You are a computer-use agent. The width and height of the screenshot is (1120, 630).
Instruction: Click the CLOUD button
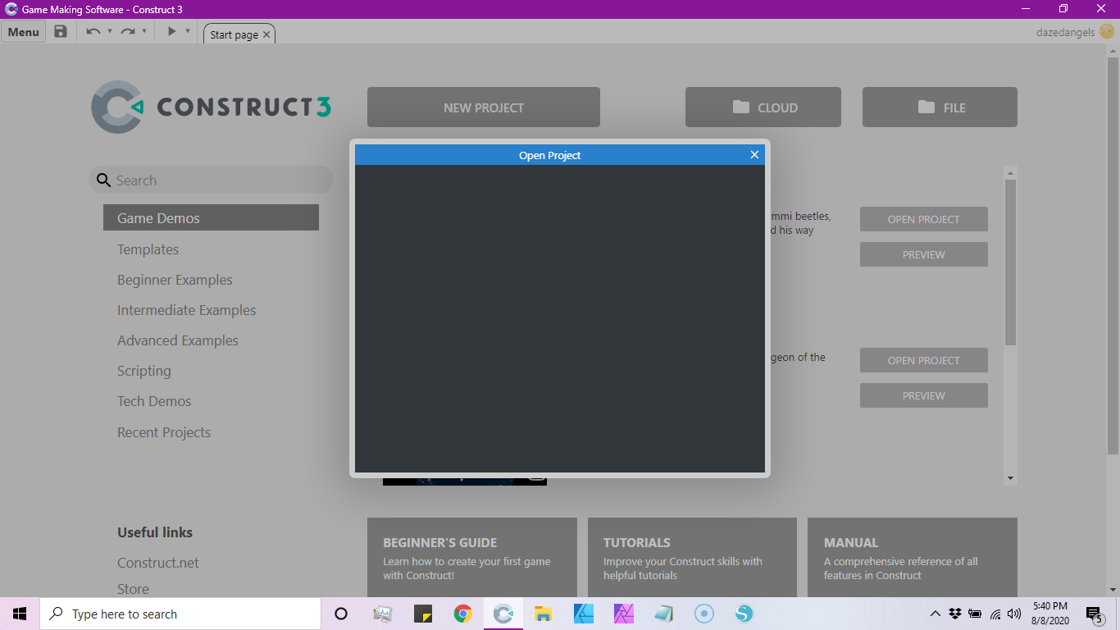click(763, 107)
